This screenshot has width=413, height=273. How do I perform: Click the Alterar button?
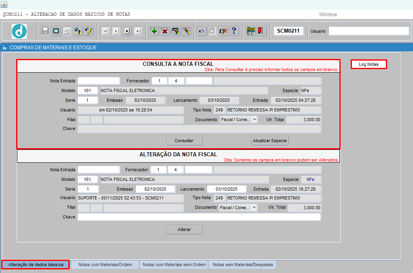coord(184,229)
